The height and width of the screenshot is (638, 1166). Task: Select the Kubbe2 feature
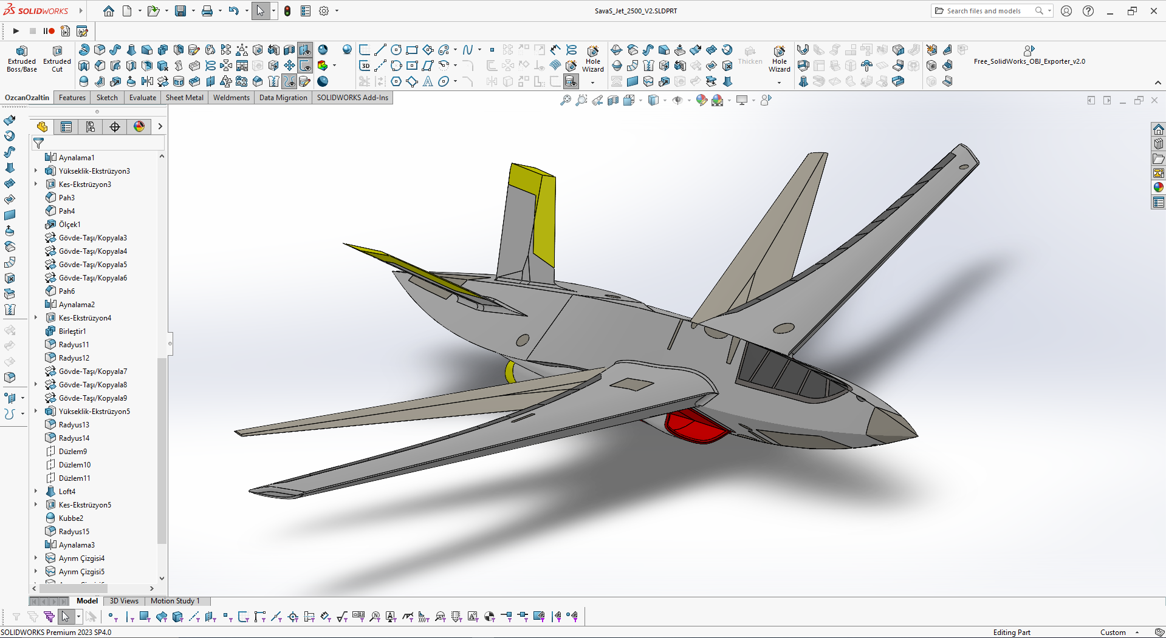point(71,518)
